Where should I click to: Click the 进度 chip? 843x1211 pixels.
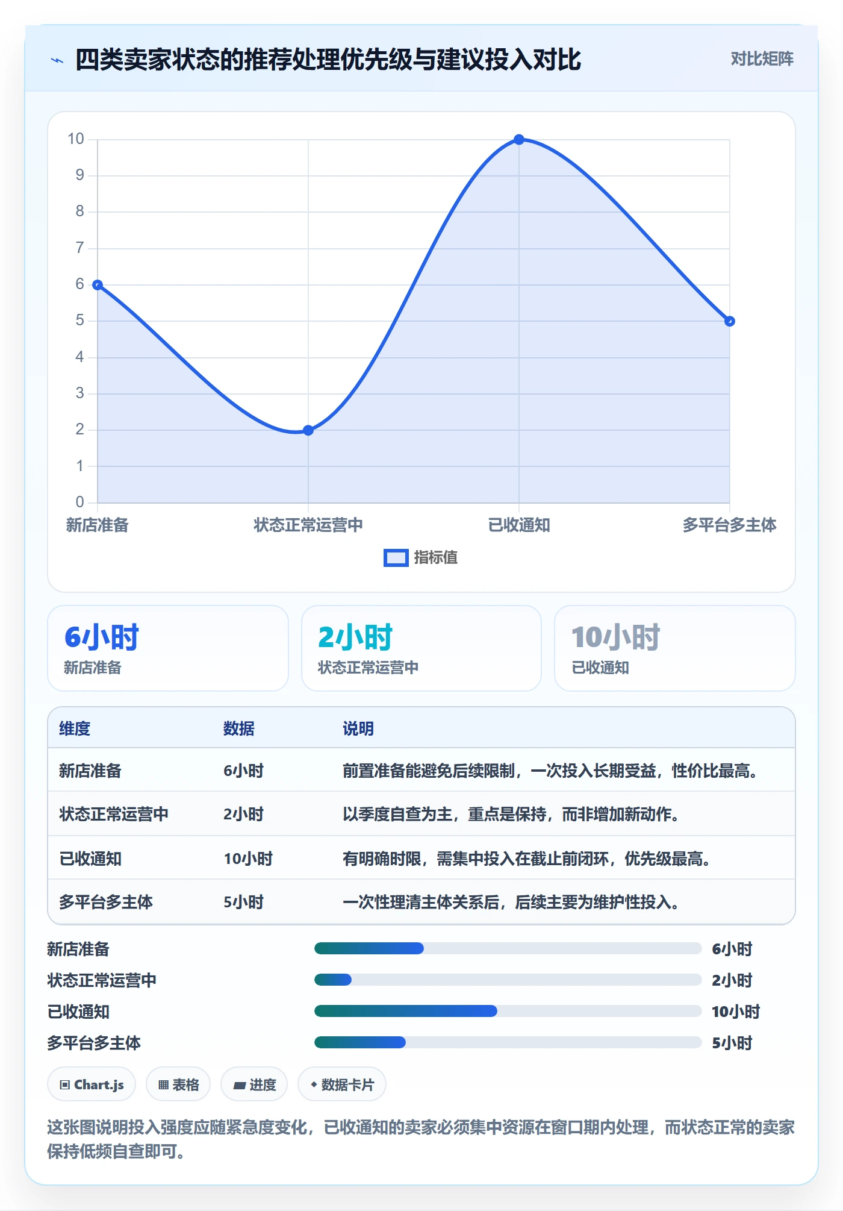[x=254, y=1084]
